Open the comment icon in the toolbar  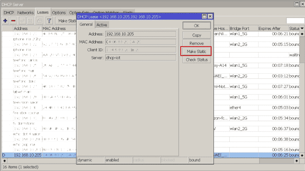click(x=39, y=21)
